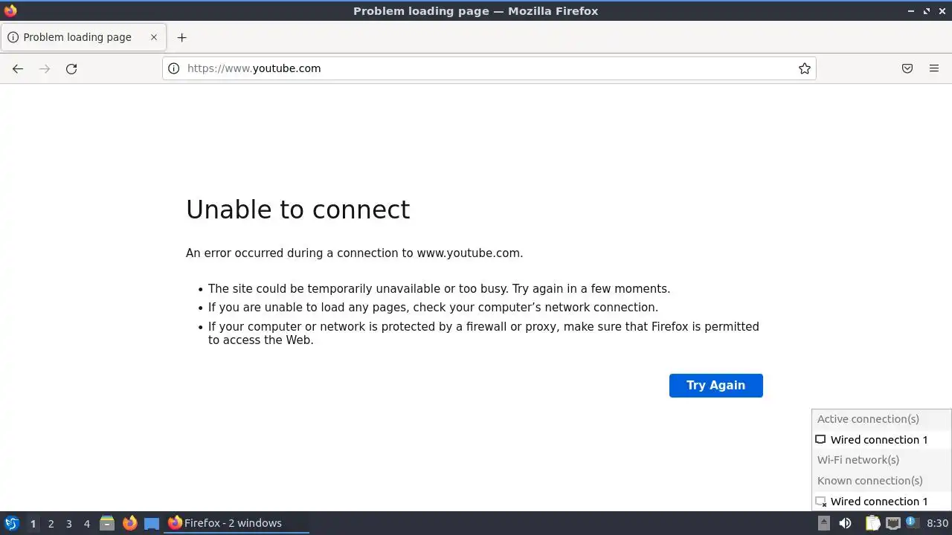
Task: Switch to workspace 4
Action: [x=86, y=523]
